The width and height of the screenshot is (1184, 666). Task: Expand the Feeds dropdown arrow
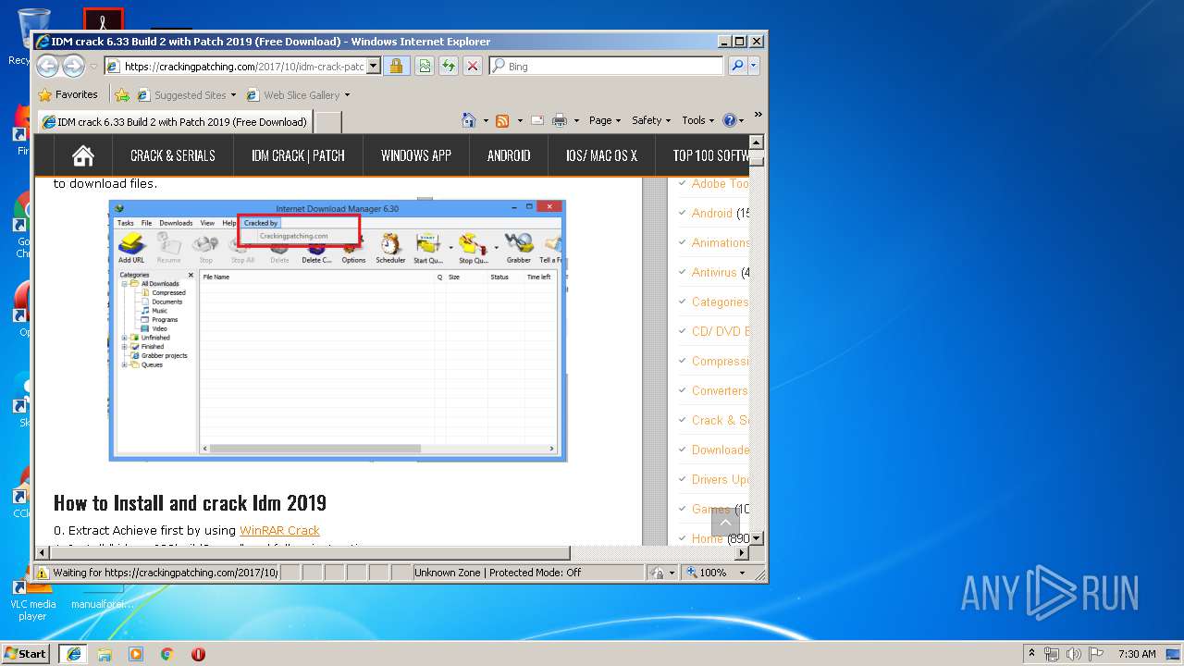[520, 120]
